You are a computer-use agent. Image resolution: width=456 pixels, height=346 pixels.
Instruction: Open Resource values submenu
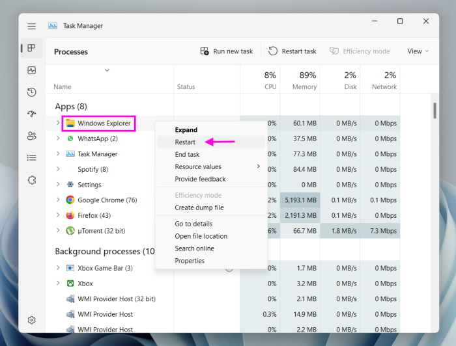click(x=198, y=167)
